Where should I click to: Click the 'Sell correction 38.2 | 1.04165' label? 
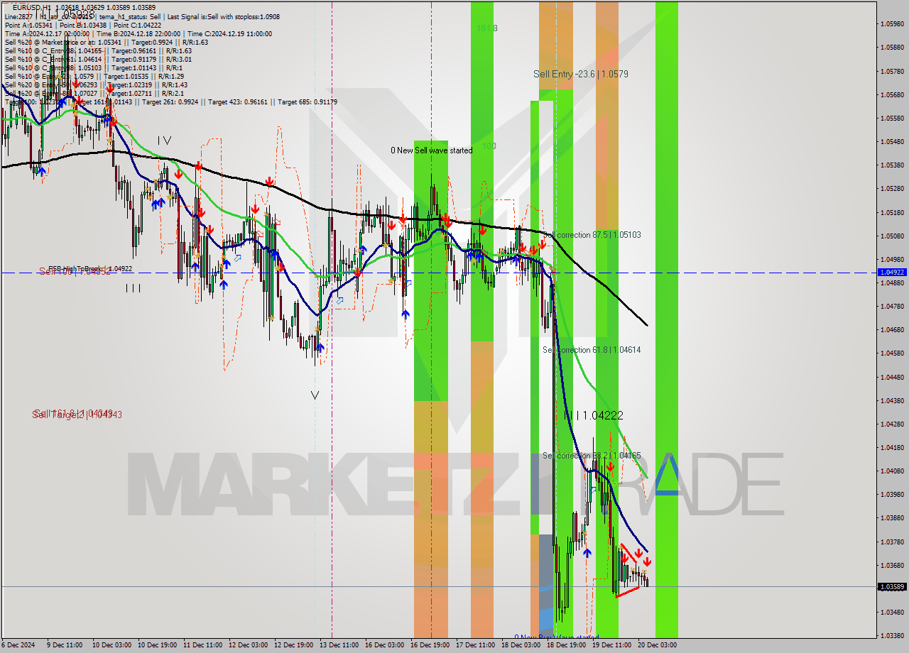tap(592, 456)
